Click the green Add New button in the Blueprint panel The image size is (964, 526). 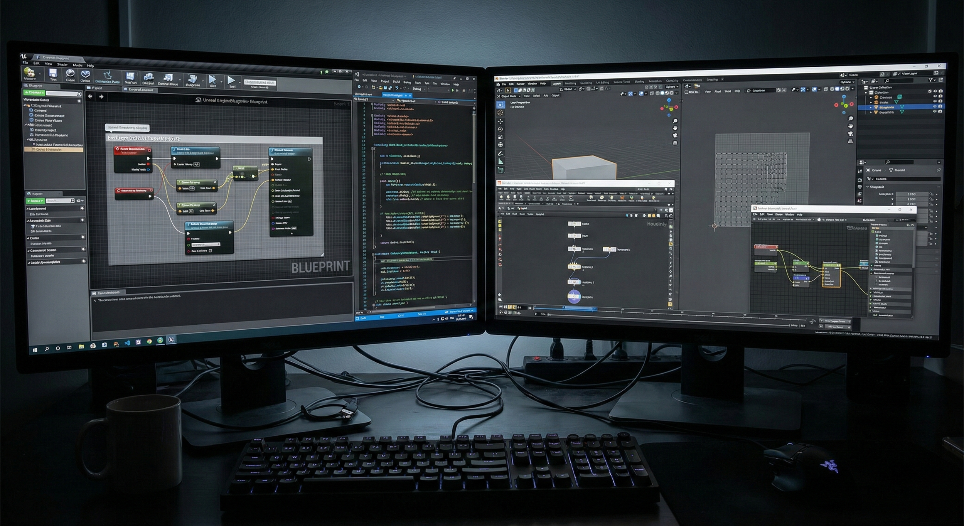coord(34,93)
